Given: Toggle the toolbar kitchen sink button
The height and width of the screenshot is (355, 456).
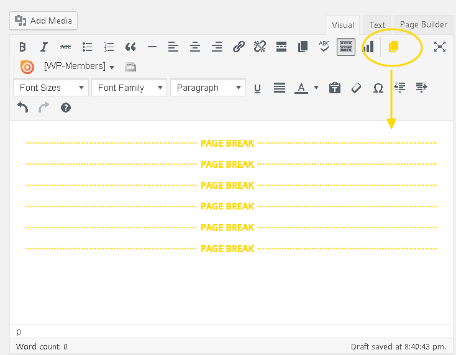Looking at the screenshot, I should (346, 47).
